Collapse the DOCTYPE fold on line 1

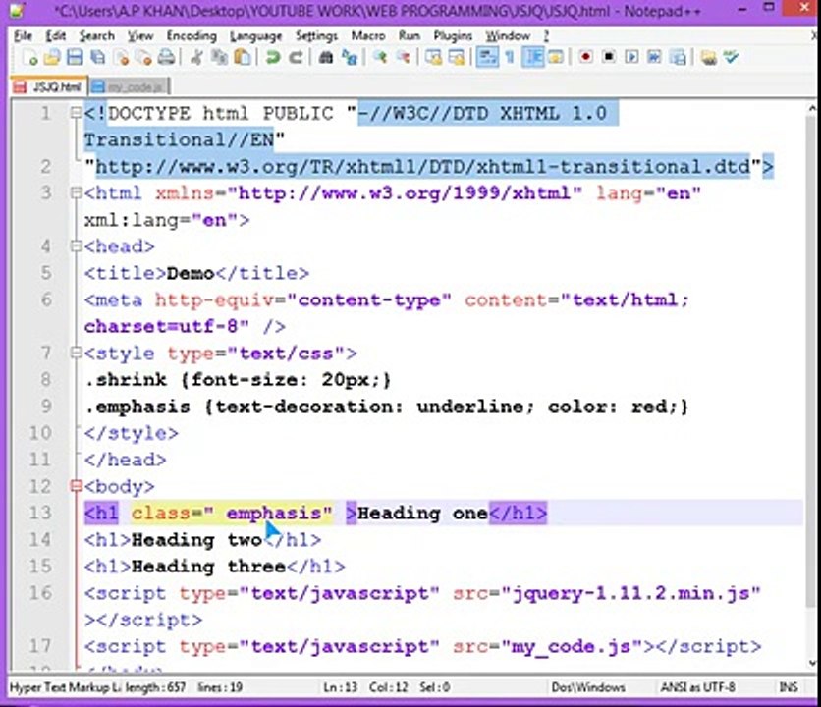[76, 113]
